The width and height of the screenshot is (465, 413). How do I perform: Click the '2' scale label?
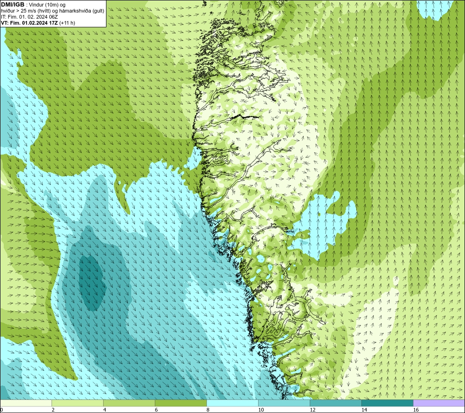[53, 410]
